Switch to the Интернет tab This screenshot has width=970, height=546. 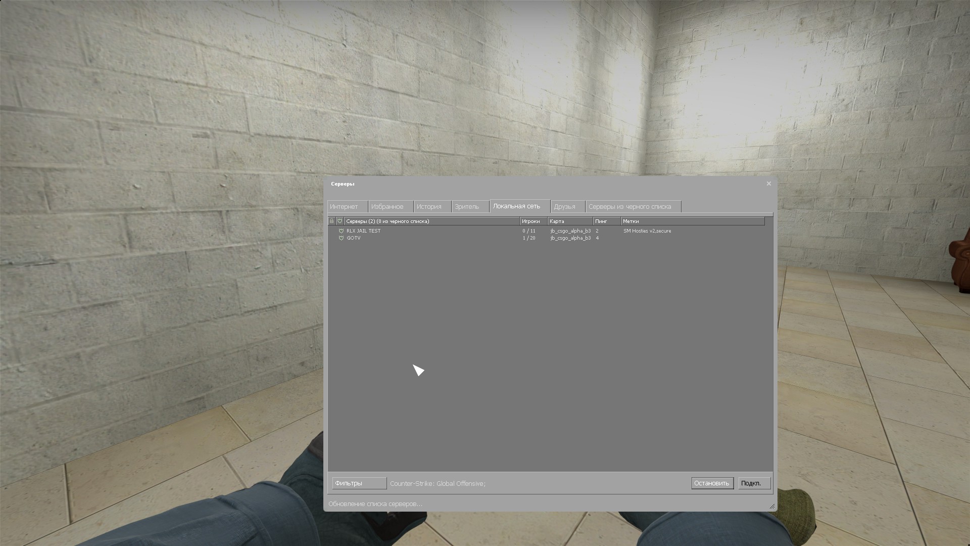[x=348, y=206]
